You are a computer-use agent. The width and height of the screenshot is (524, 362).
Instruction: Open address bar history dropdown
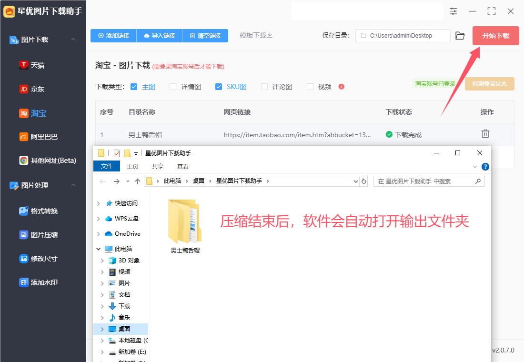click(355, 181)
